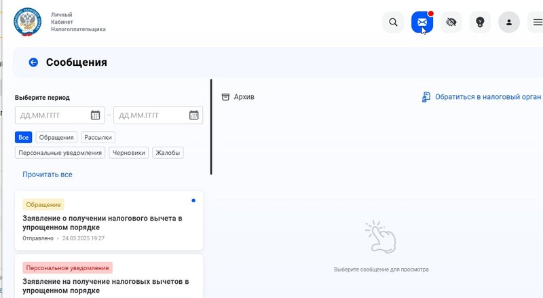Filter messages by Черновики
Screen dimensions: 543x298
click(x=129, y=153)
